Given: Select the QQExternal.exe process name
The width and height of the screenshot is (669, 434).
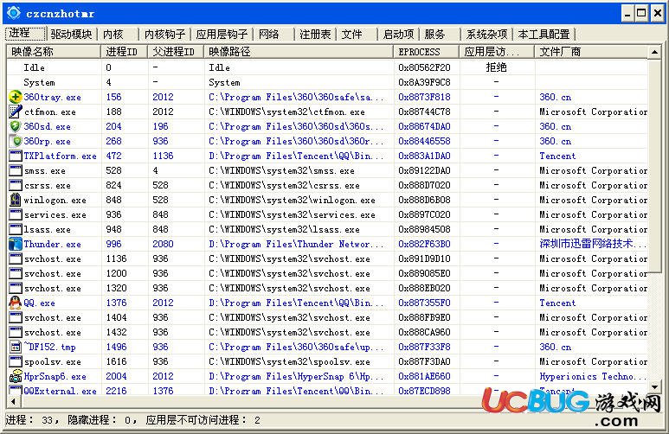Looking at the screenshot, I should click(x=61, y=391).
